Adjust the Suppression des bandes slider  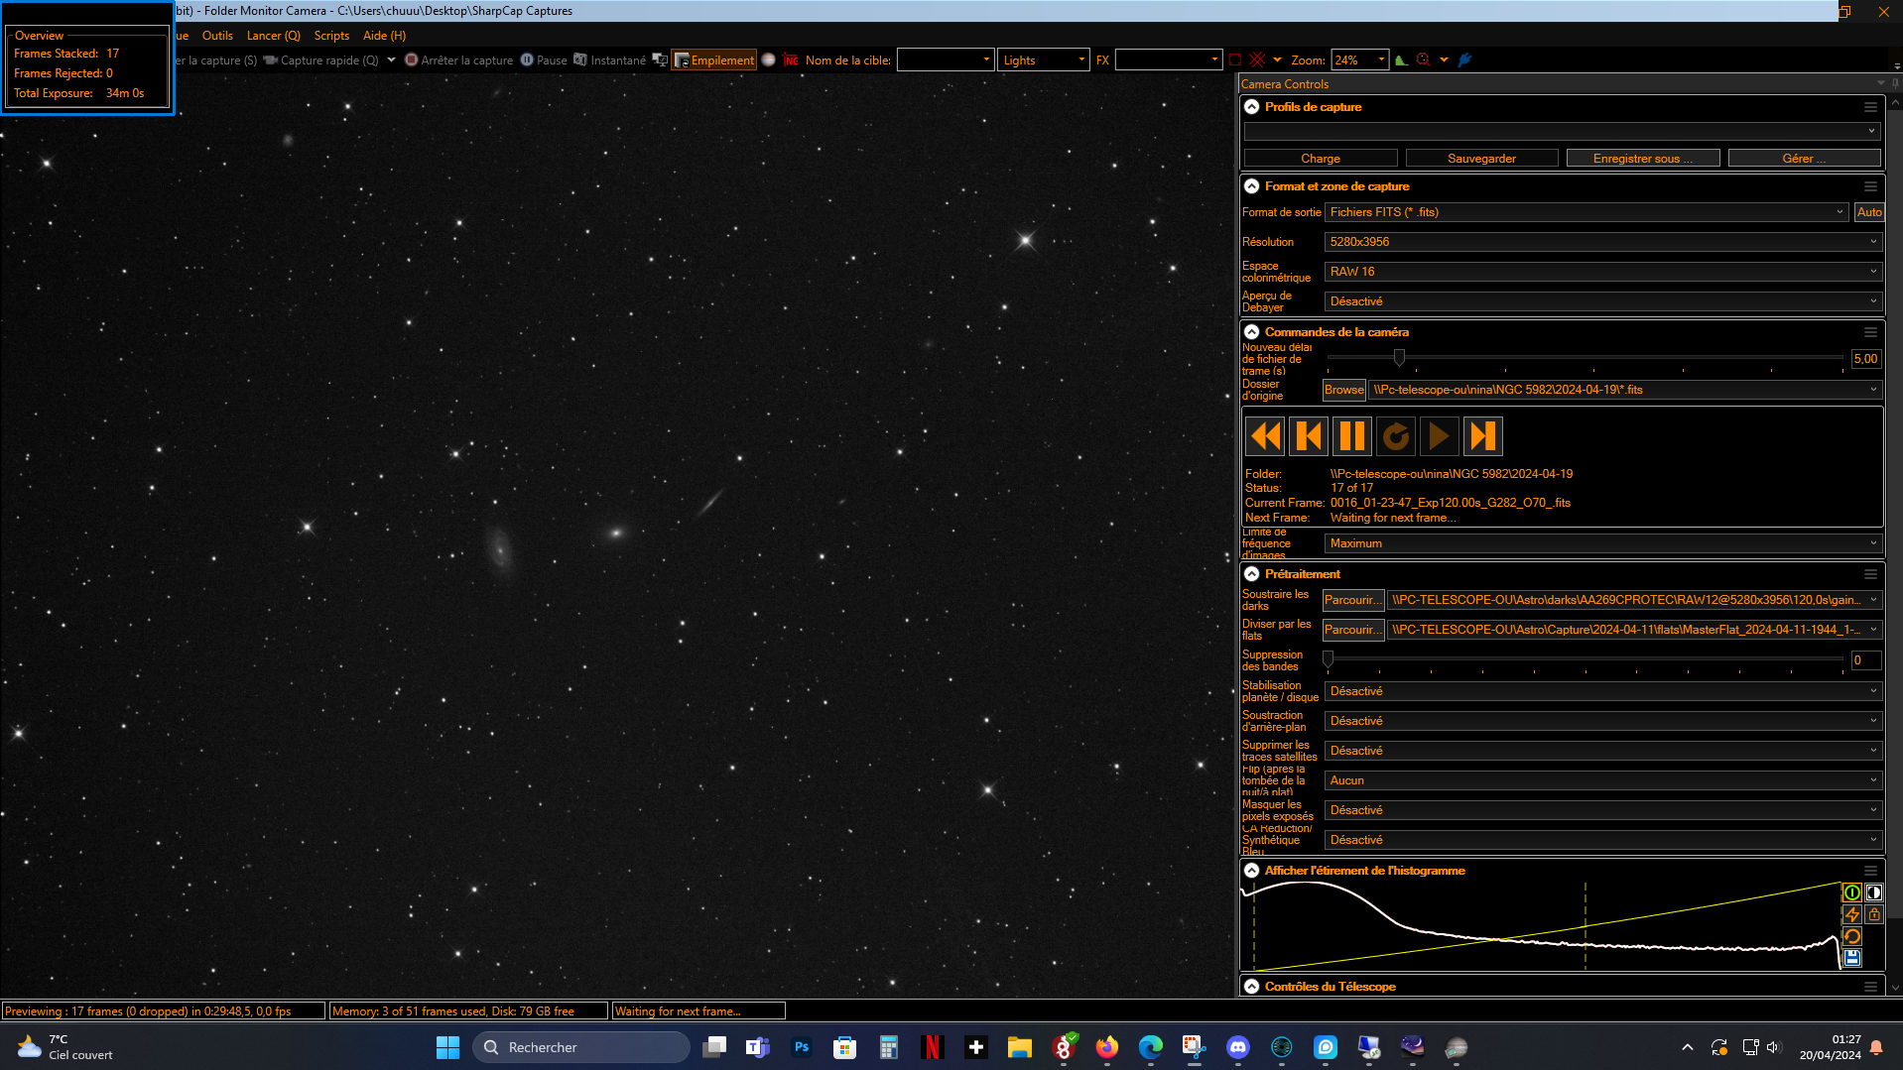[x=1329, y=658]
